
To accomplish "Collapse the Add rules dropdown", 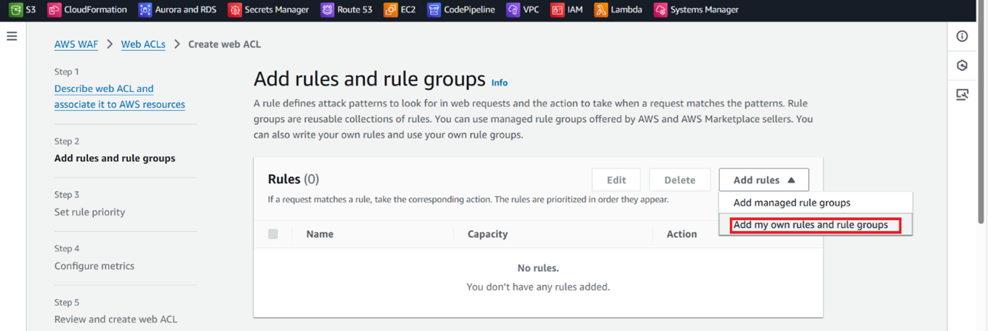I will coord(764,180).
